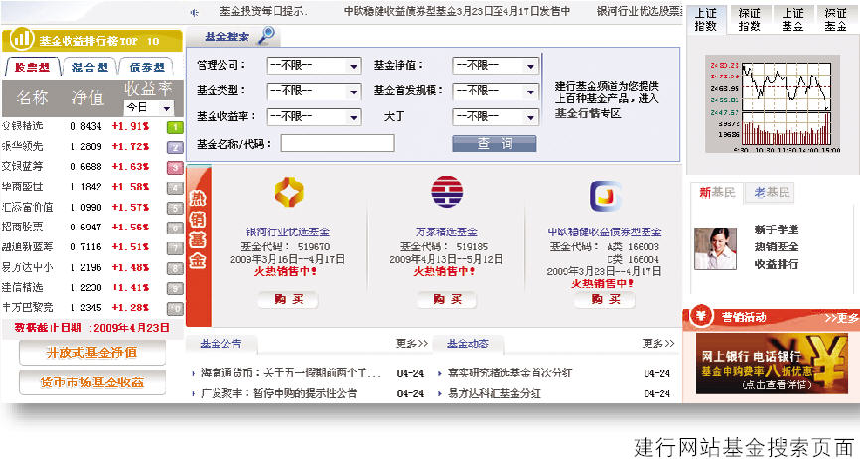The height and width of the screenshot is (459, 860).
Task: Select the 深证指数 chart tab
Action: pos(751,19)
